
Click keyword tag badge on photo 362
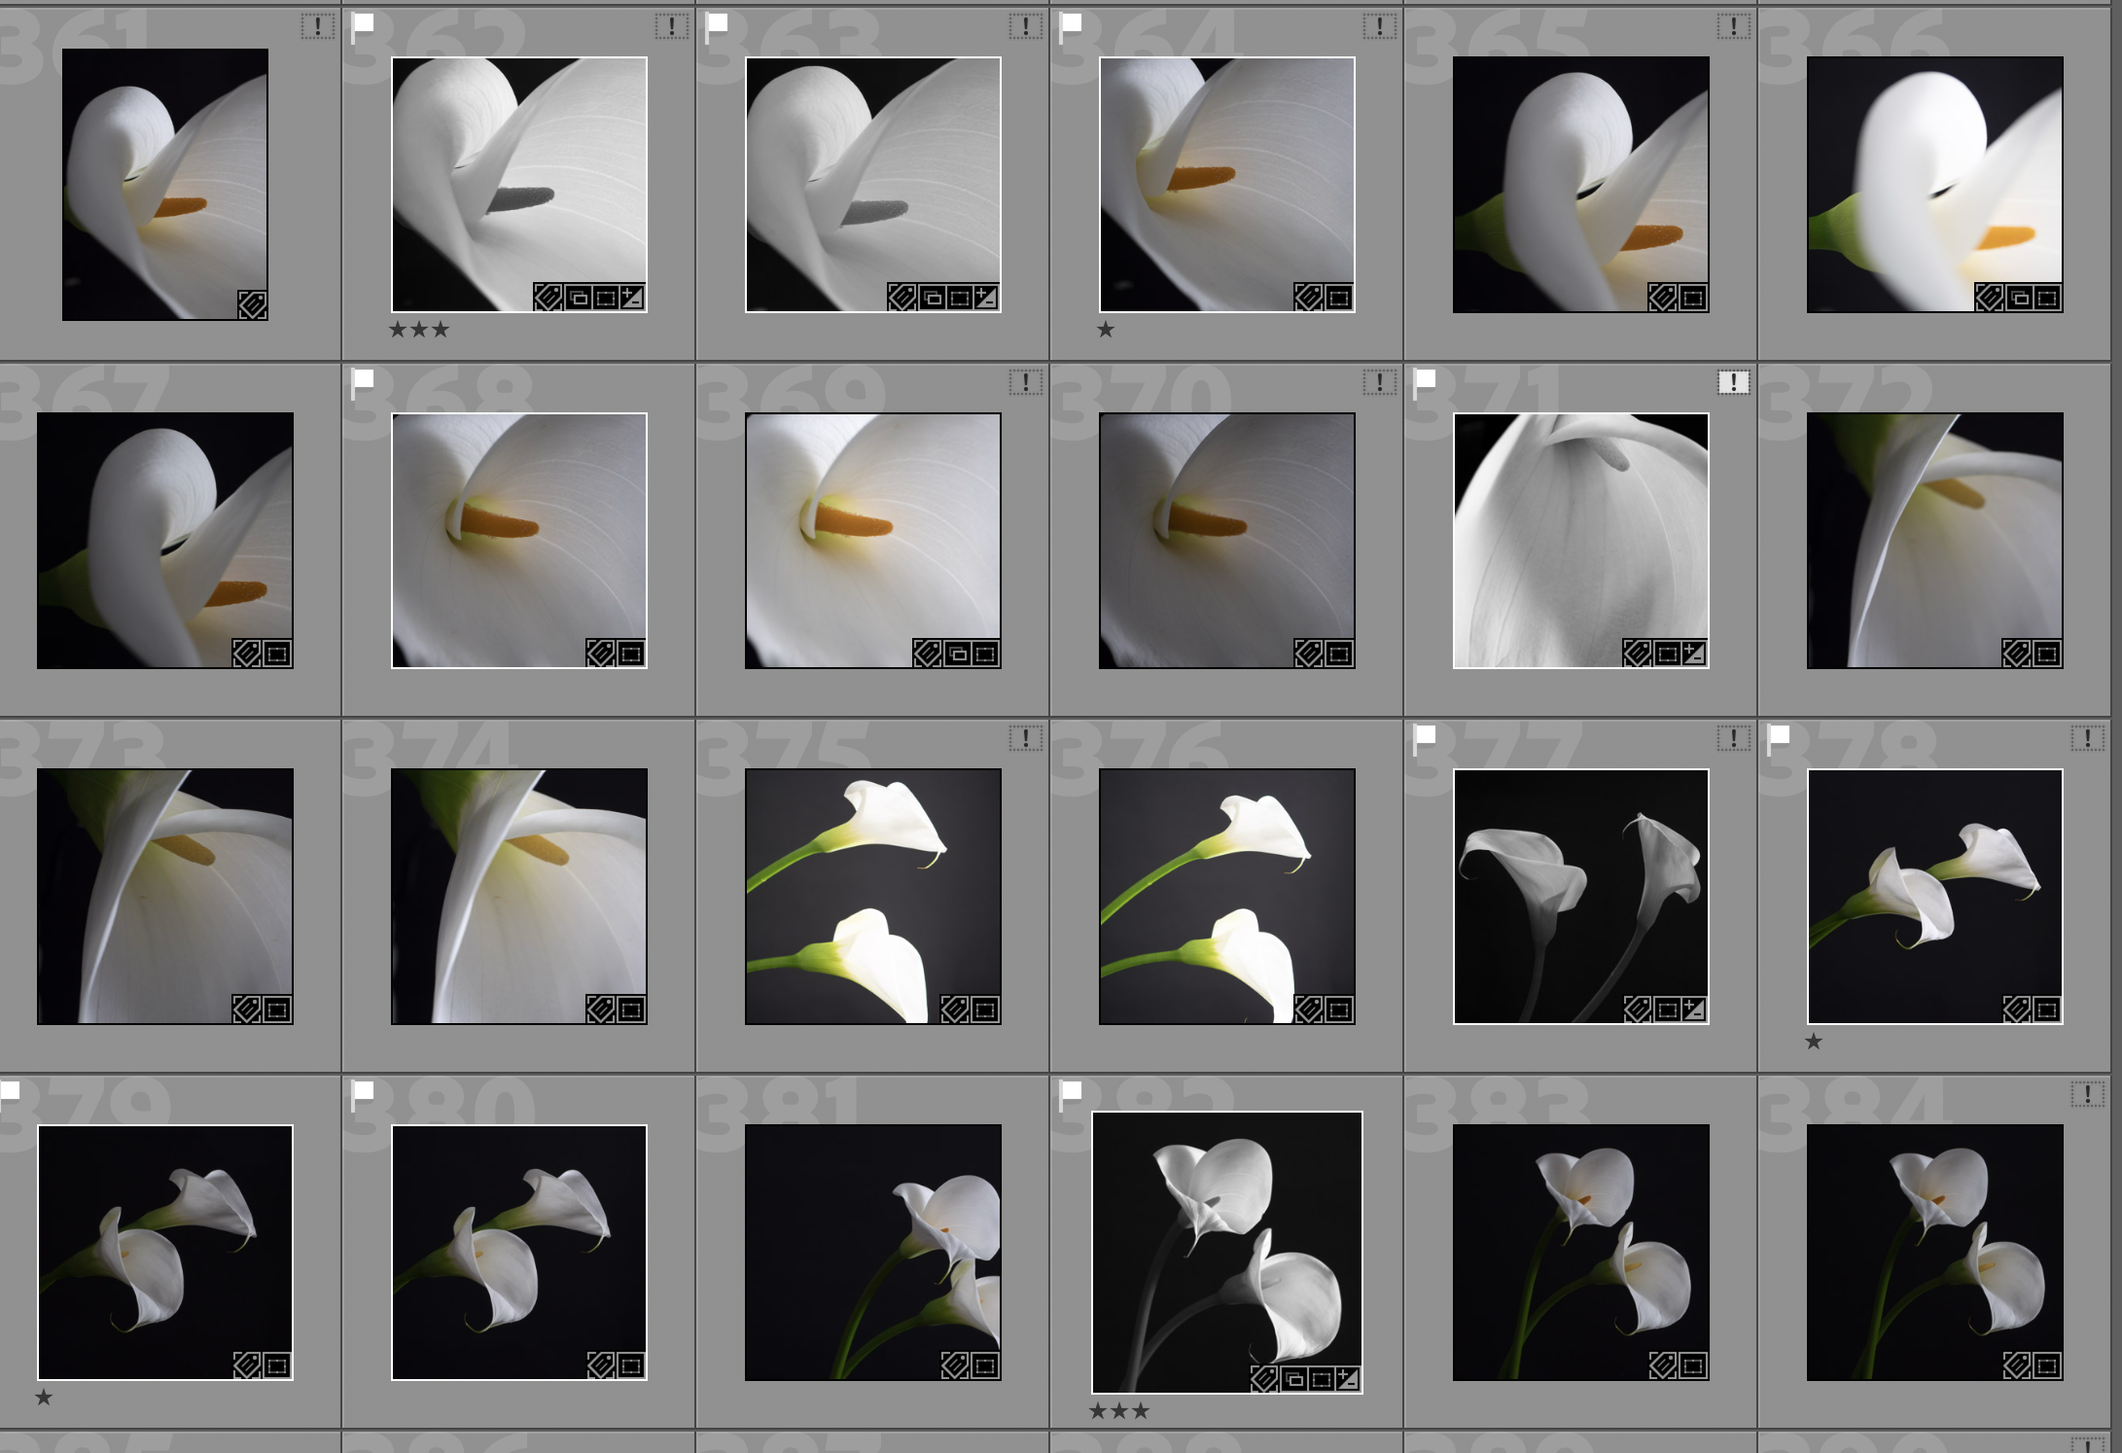[x=548, y=298]
